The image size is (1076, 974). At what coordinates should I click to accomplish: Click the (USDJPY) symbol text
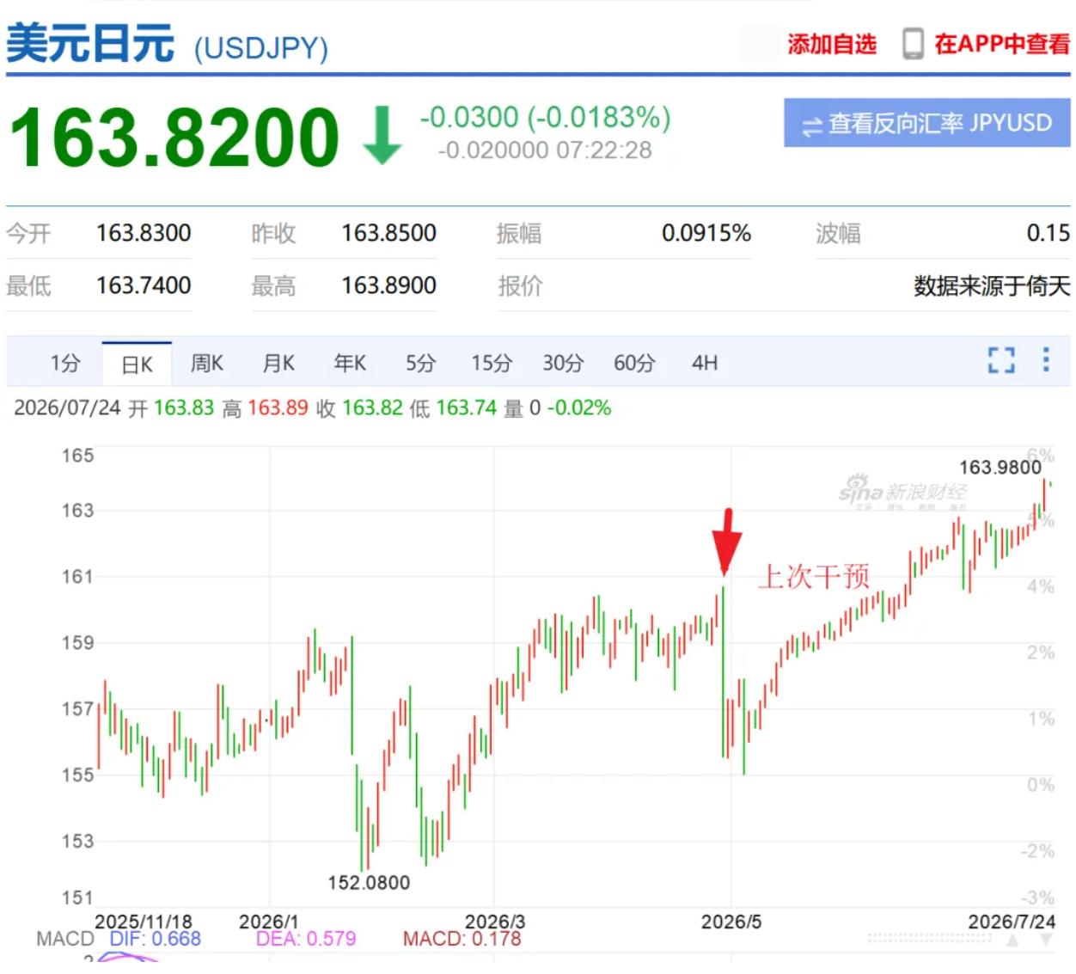tap(261, 48)
